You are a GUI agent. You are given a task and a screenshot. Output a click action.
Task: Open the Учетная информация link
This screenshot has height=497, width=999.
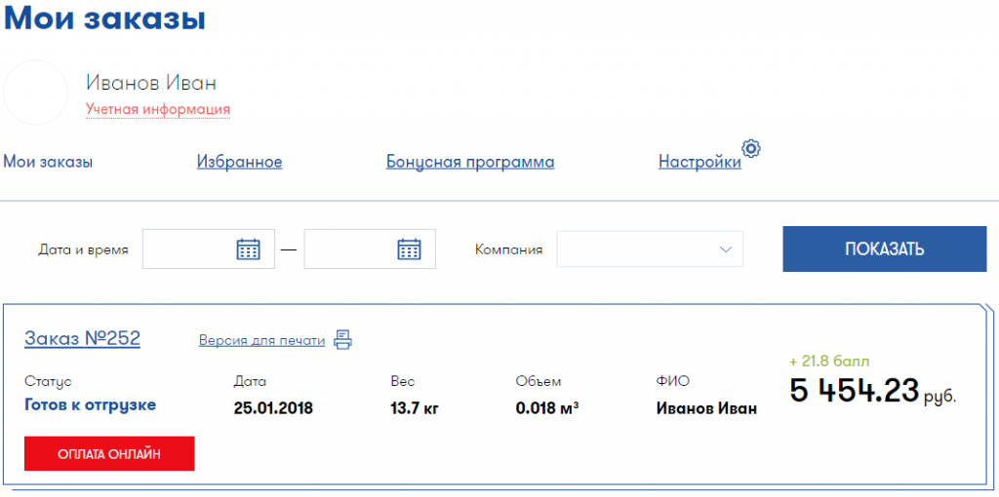[158, 109]
